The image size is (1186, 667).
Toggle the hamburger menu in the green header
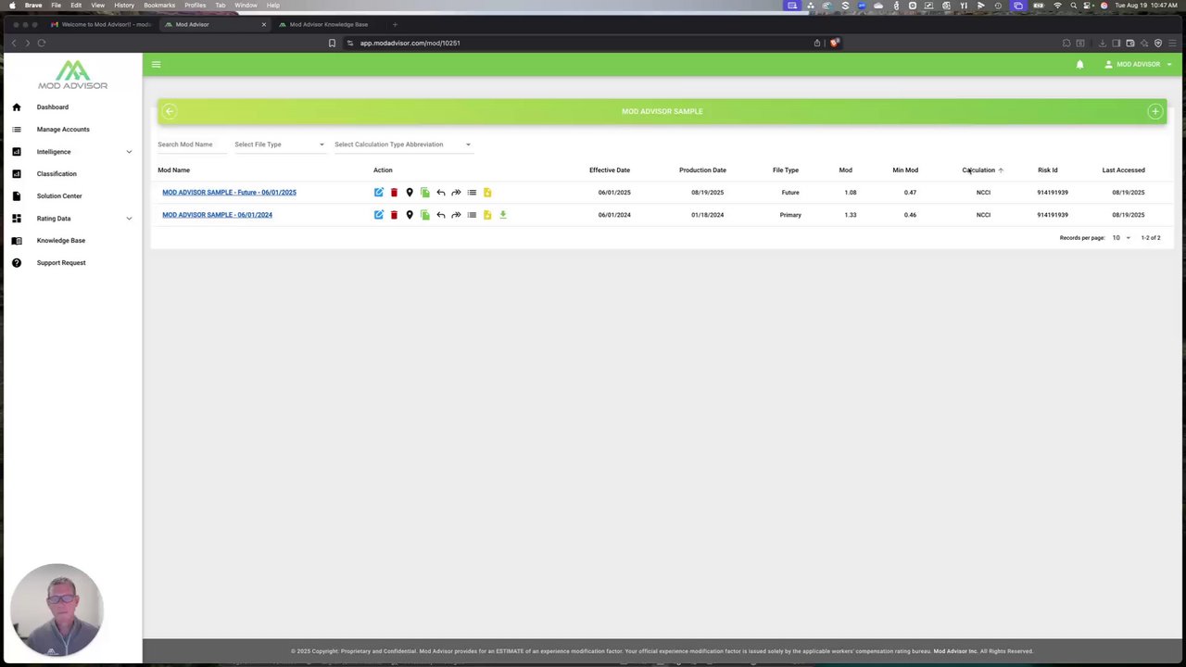coord(156,64)
